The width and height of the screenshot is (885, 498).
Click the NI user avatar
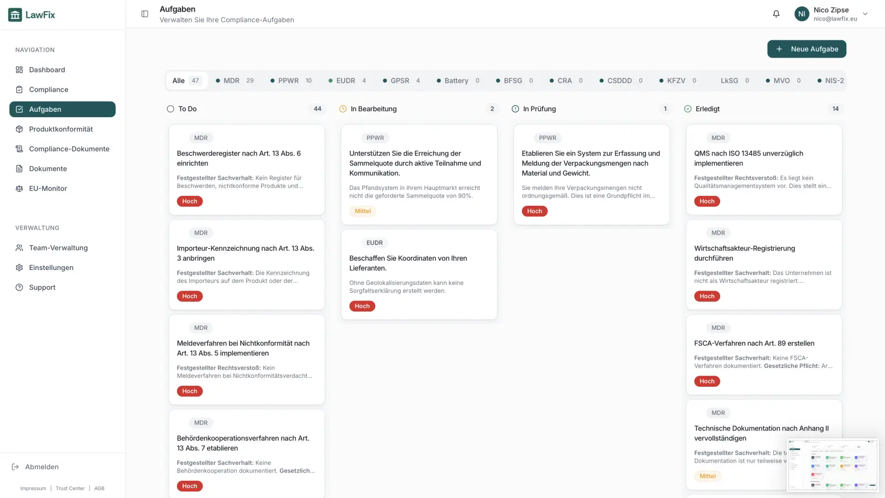801,14
